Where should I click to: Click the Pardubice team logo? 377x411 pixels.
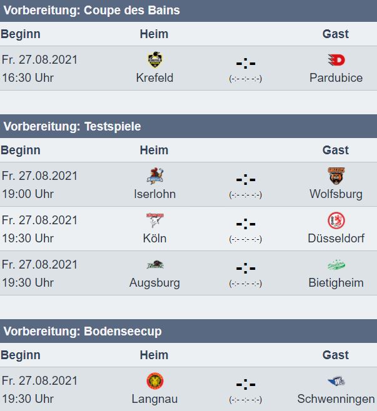[336, 60]
